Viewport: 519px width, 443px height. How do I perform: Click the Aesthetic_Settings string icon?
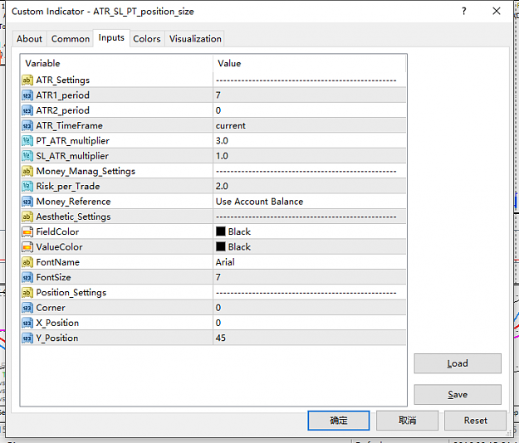(x=27, y=217)
